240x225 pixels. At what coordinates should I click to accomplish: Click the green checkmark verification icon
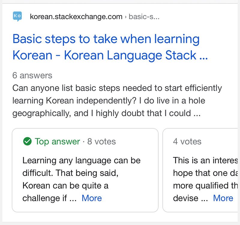click(x=28, y=141)
